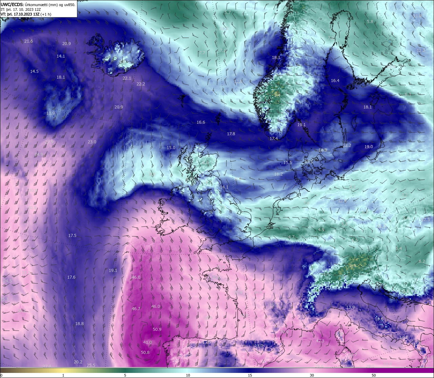434x378 pixels.
Task: Select the 5.8 value over northern Scandinavia
Action: 370,22
